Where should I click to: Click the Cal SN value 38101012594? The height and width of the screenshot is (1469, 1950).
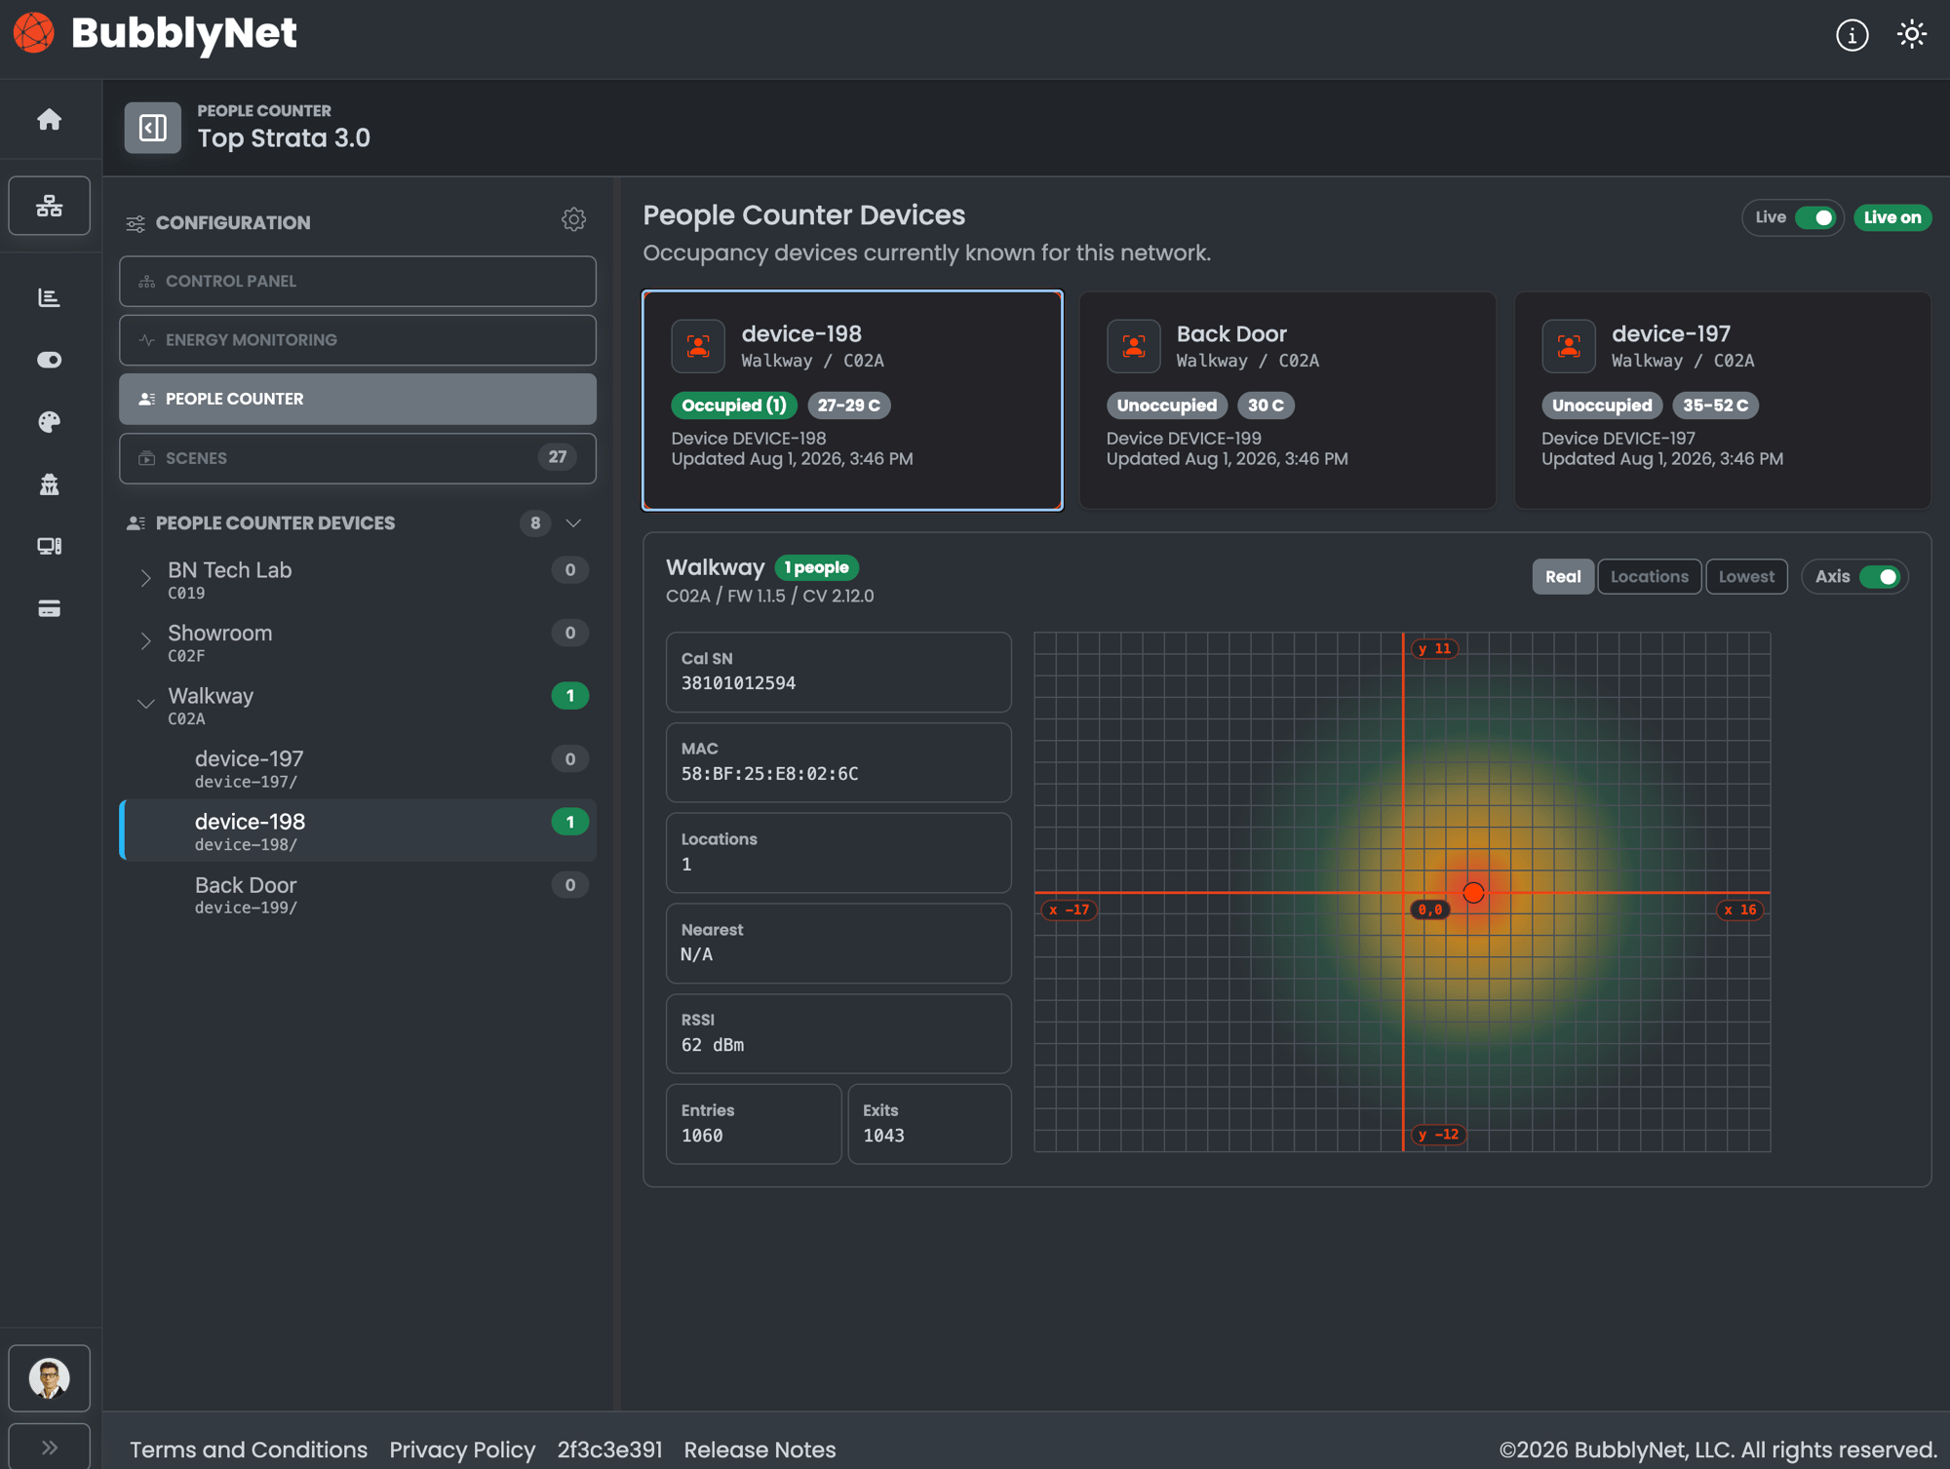tap(738, 683)
